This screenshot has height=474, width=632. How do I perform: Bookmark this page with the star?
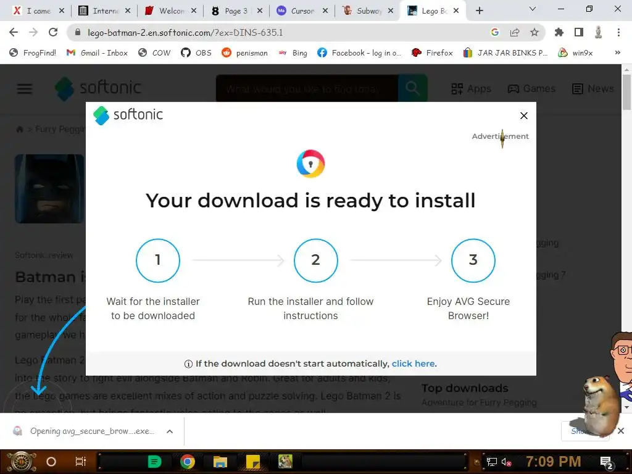[x=534, y=32]
